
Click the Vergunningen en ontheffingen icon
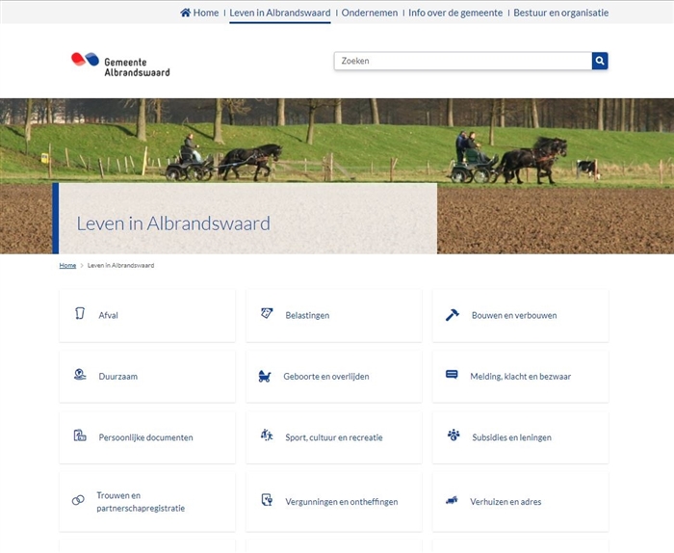point(267,500)
